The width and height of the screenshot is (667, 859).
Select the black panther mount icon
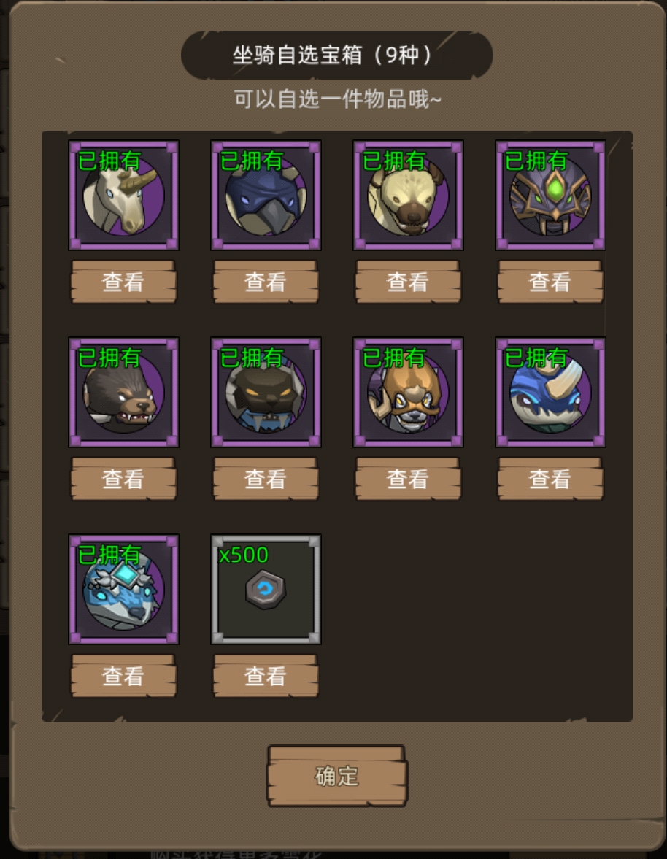click(x=266, y=392)
